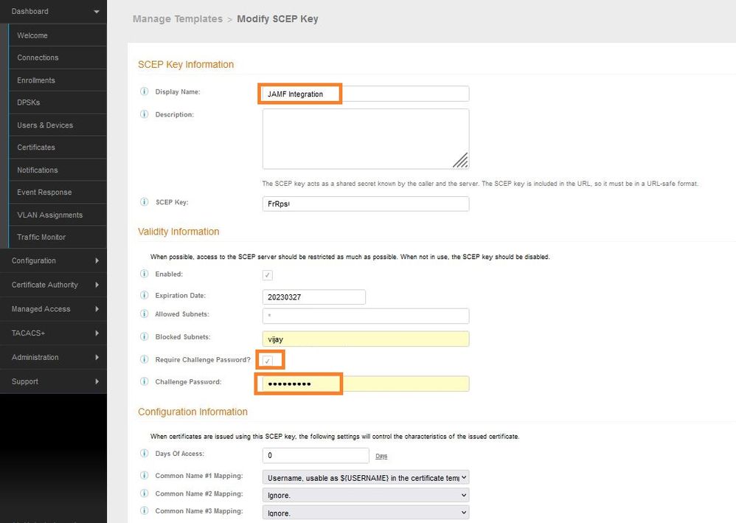
Task: Click info icon next to Expiration Date
Action: click(x=145, y=296)
